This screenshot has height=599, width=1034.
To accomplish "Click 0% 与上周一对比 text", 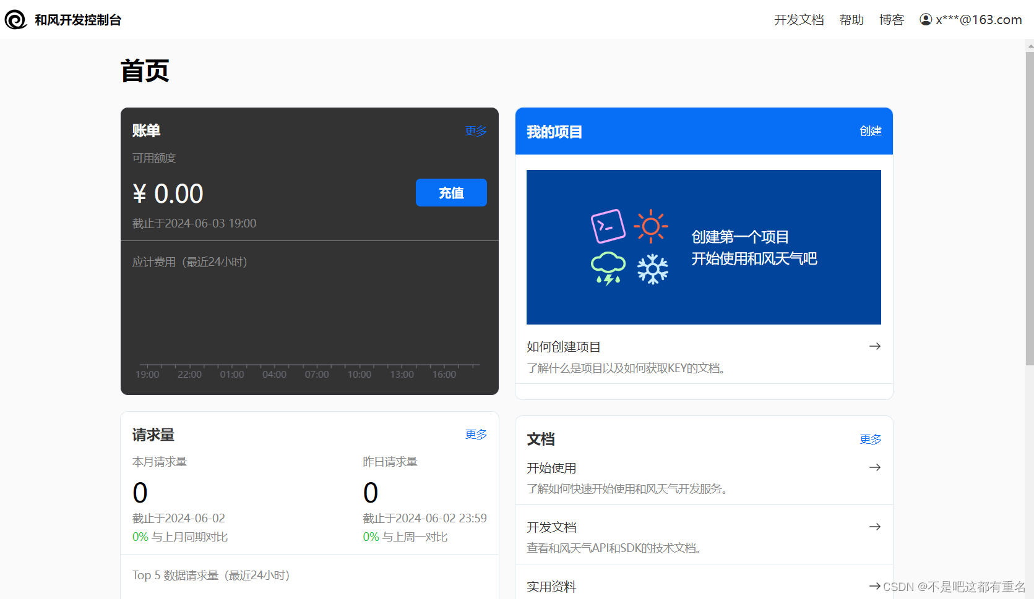I will tap(405, 537).
